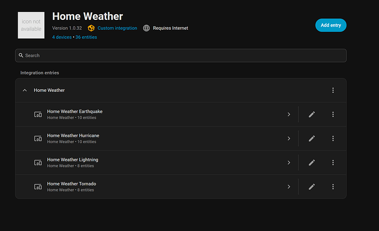Open overflow menu for Tornado device

pyautogui.click(x=333, y=186)
